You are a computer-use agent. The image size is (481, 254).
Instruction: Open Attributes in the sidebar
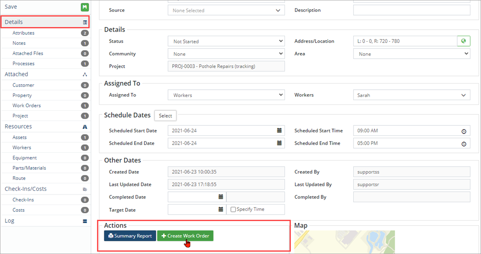pyautogui.click(x=23, y=33)
